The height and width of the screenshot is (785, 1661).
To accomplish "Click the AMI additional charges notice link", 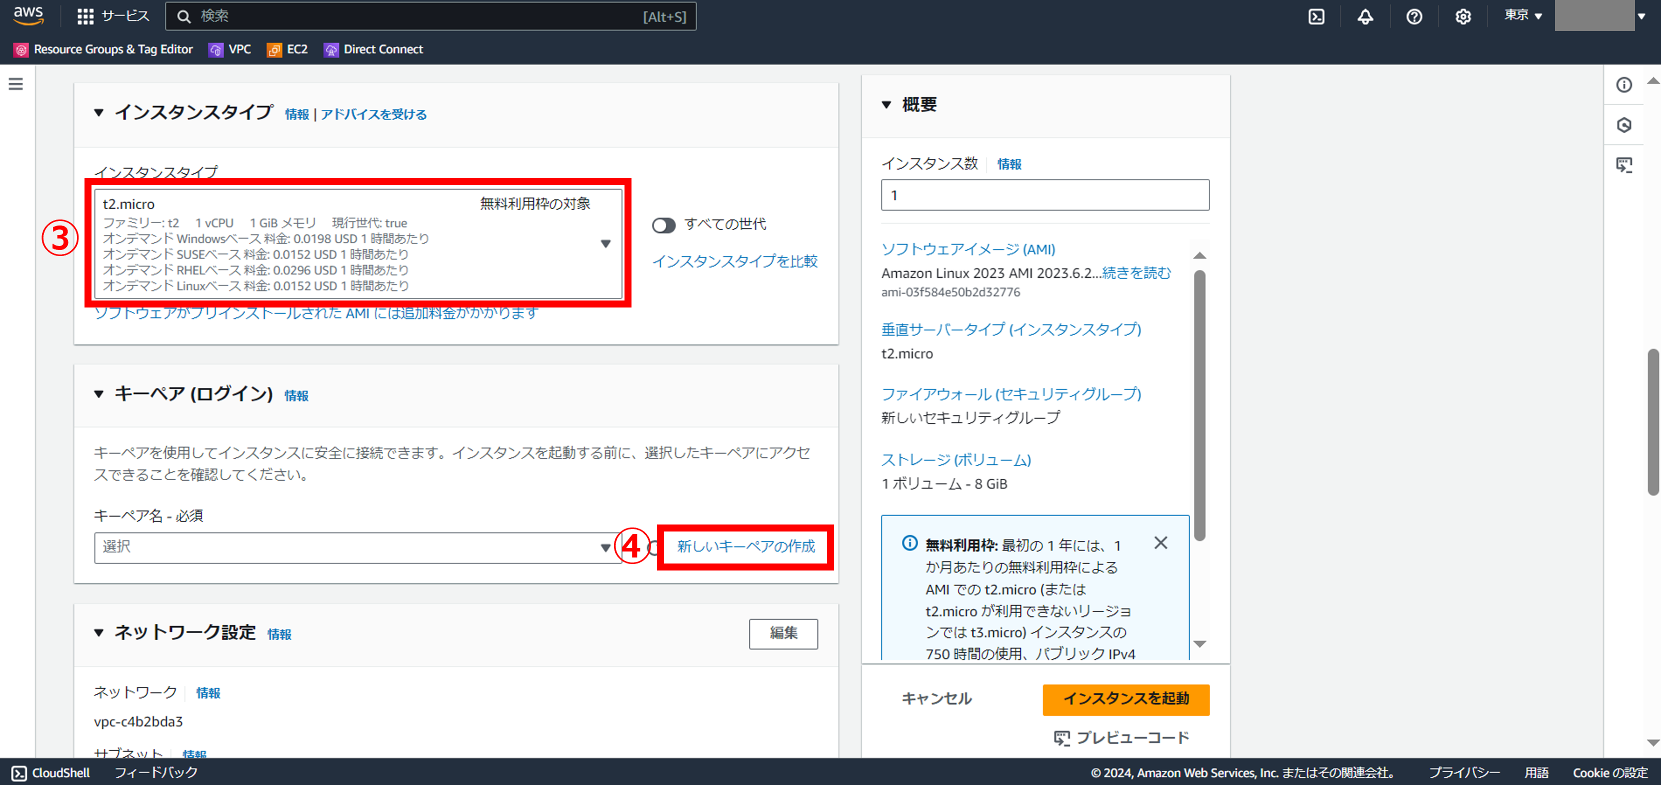I will pyautogui.click(x=316, y=313).
